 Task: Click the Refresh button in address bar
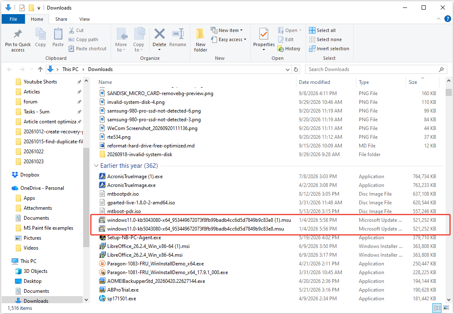tap(296, 69)
